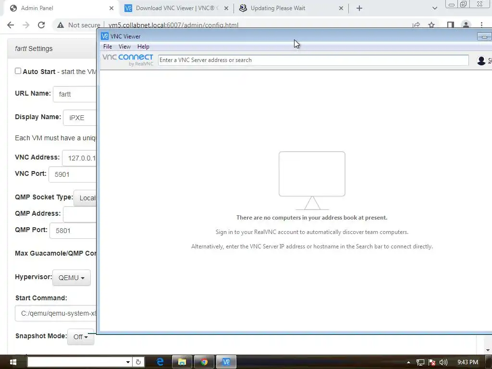Click the browser address bar URL
This screenshot has width=492, height=369.
pyautogui.click(x=173, y=25)
